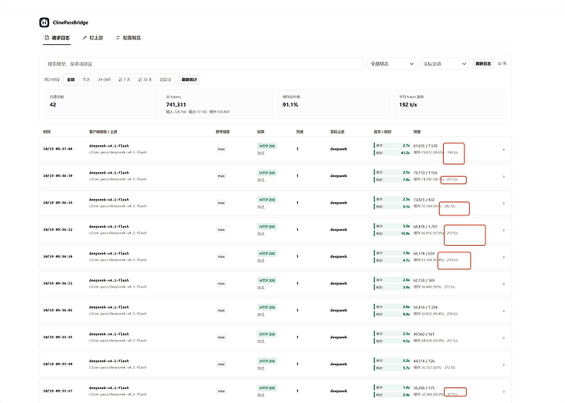The width and height of the screenshot is (565, 403).
Task: Click the refresh statistics button
Action: click(189, 79)
